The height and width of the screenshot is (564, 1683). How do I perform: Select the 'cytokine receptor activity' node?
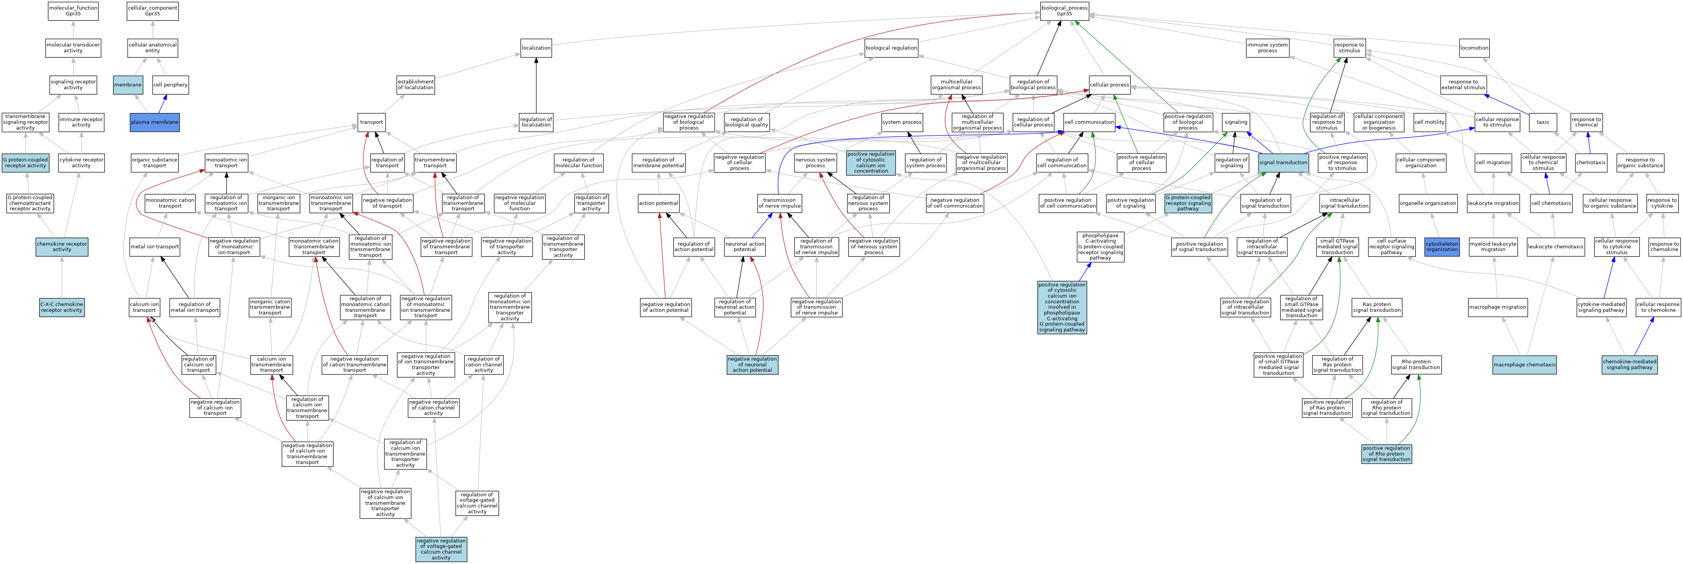(81, 163)
